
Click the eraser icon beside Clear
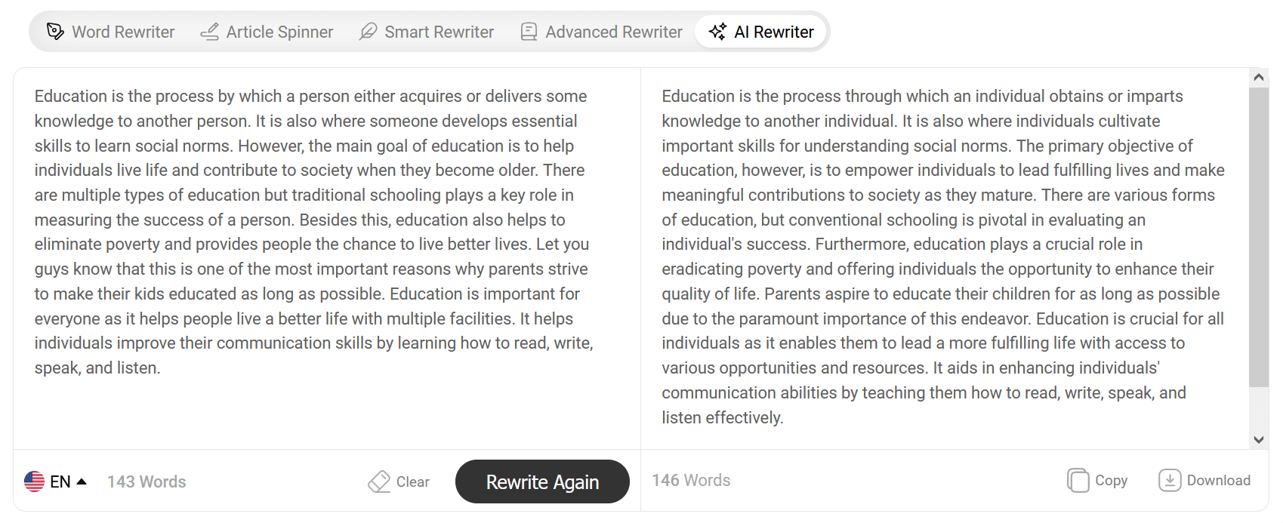point(379,481)
